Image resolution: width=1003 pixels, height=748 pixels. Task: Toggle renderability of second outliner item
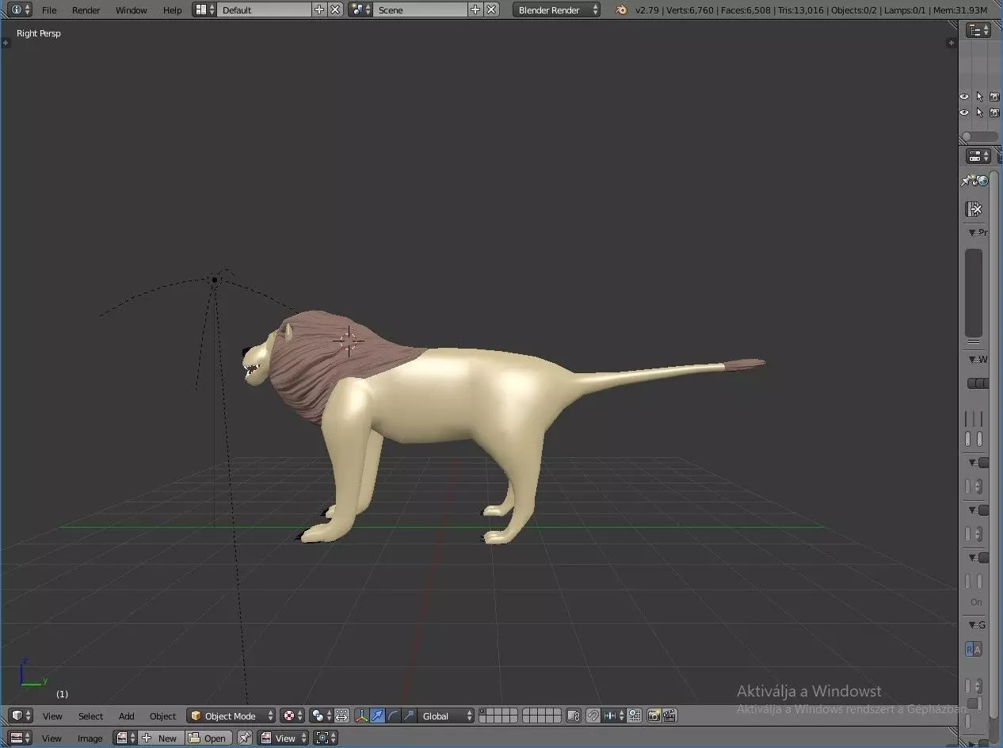(x=994, y=113)
